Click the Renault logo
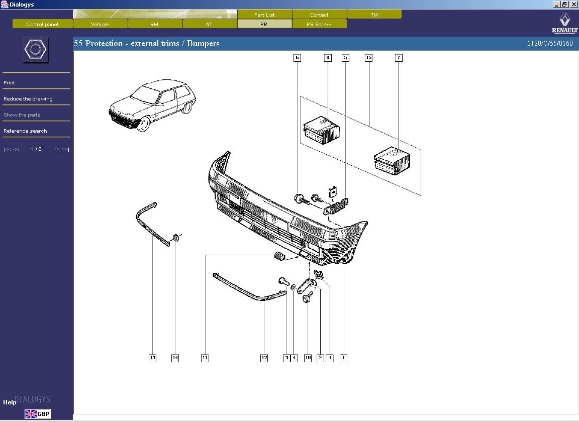 [x=564, y=23]
